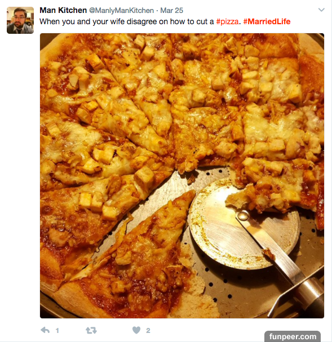Click the reply arrow icon
Viewport: 332px width, 342px height.
click(x=45, y=330)
